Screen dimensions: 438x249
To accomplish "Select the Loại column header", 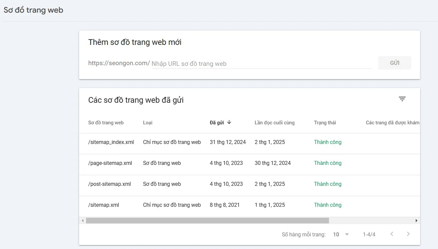I will point(148,122).
